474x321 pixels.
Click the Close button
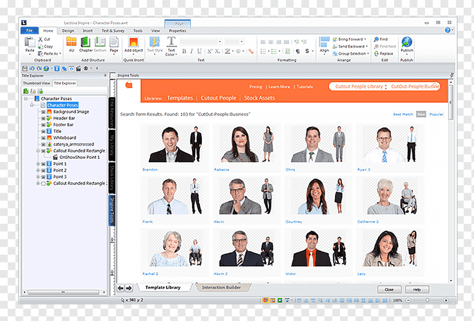390,290
